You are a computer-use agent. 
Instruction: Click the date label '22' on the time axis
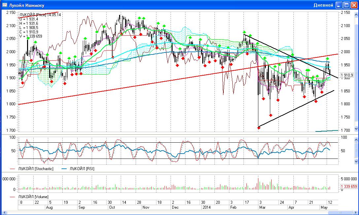click(37, 202)
